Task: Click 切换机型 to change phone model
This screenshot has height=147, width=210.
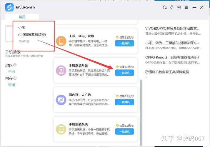Action: pyautogui.click(x=24, y=41)
